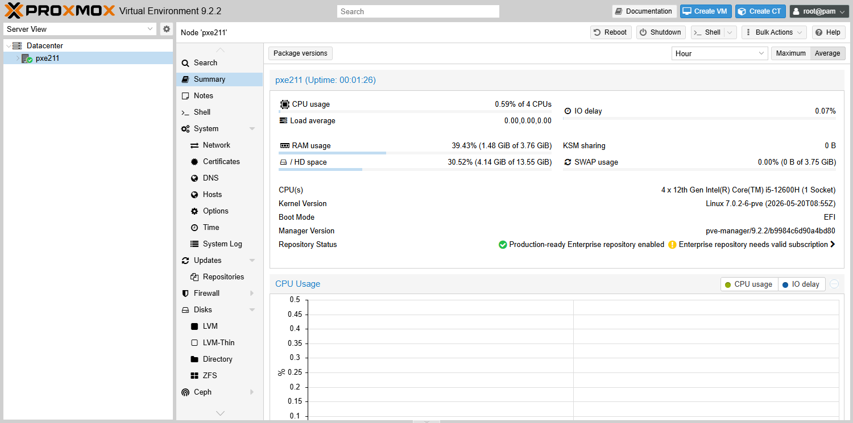
Task: Click the Ceph icon in side menu
Action: [185, 392]
